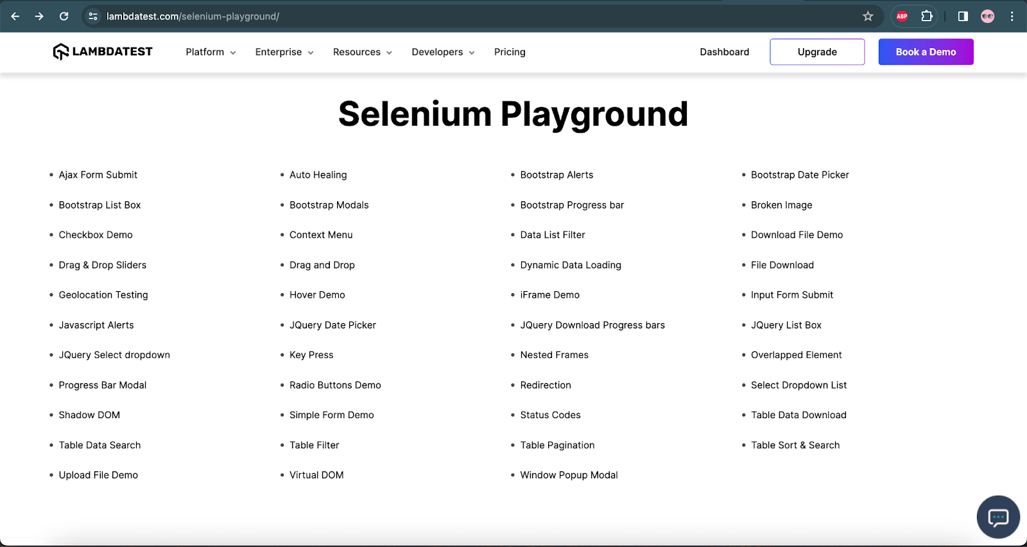The image size is (1027, 547).
Task: Open Hover Demo link
Action: (317, 295)
